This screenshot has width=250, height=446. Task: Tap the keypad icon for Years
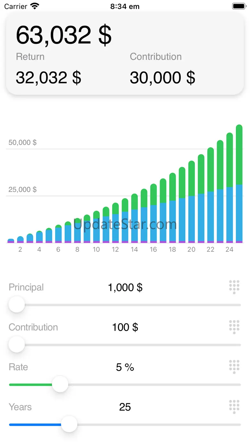[234, 406]
